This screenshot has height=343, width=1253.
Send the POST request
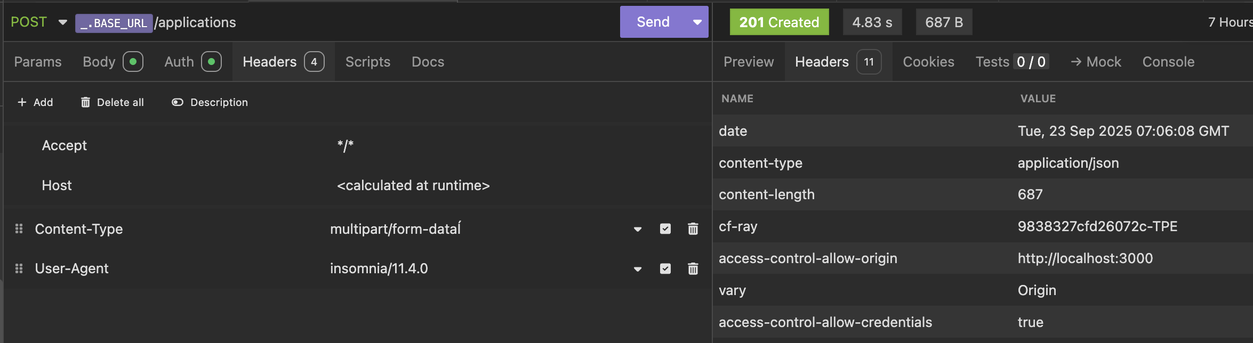pyautogui.click(x=653, y=22)
